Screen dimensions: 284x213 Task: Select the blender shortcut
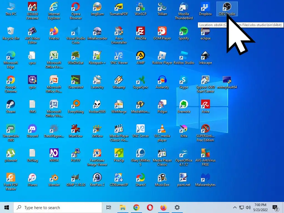tap(54, 180)
